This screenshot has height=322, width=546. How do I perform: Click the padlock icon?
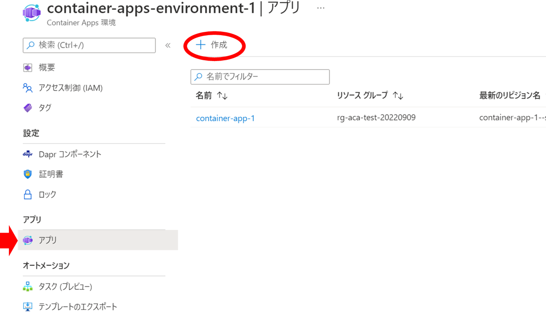point(28,195)
